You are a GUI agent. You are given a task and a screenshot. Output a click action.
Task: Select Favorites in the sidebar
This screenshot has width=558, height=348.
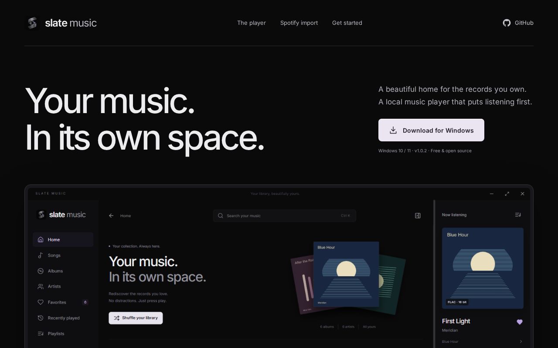(x=63, y=302)
